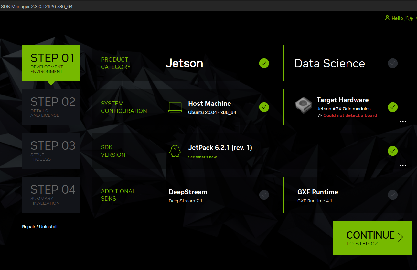Go to STEP 03 Setup Process
417x270 pixels.
[x=51, y=151]
